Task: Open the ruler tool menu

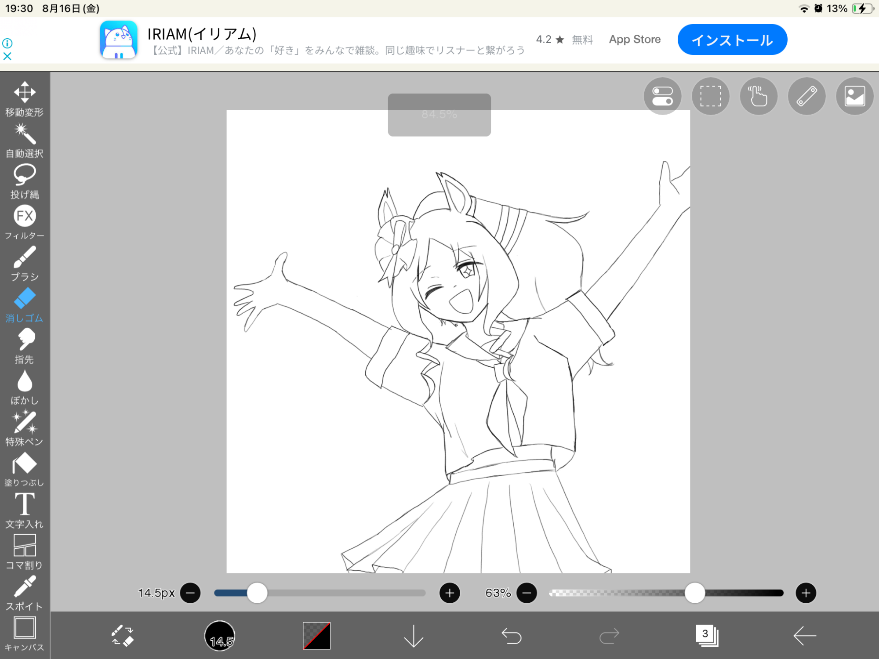Action: tap(806, 96)
